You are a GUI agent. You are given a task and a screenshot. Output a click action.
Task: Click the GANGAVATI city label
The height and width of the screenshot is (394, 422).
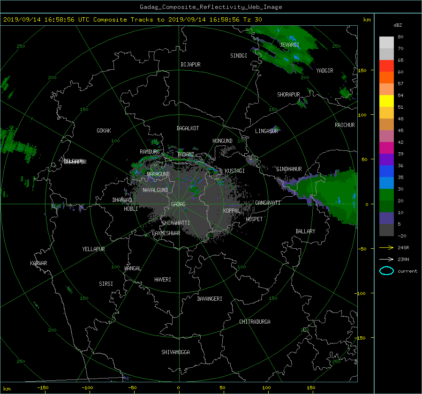pos(268,203)
